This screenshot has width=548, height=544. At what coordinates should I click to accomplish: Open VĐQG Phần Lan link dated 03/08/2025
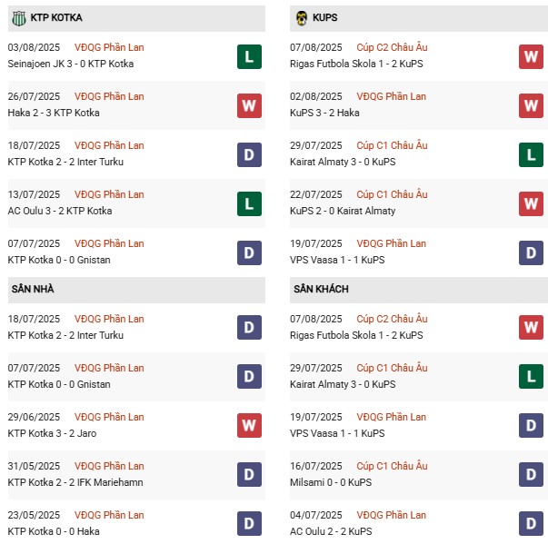(x=110, y=47)
